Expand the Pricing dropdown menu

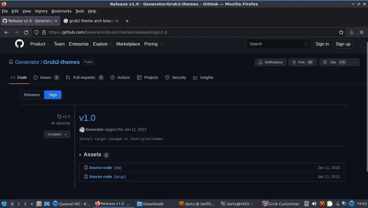tap(153, 44)
